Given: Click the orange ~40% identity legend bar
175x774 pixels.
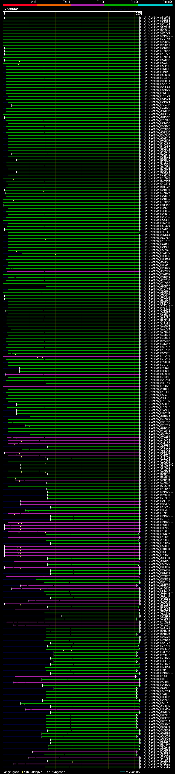Looking at the screenshot, I should point(54,5).
